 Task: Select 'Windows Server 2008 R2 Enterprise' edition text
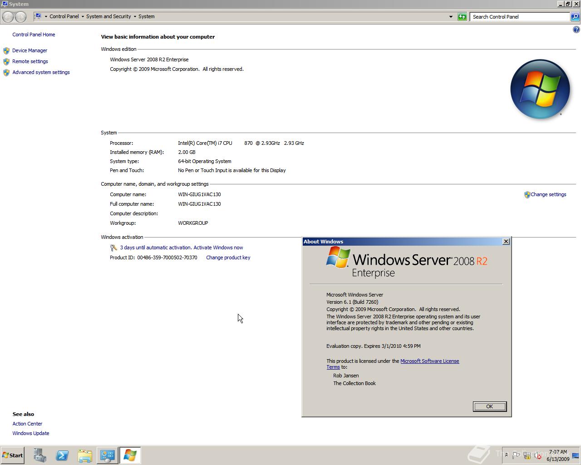[149, 59]
